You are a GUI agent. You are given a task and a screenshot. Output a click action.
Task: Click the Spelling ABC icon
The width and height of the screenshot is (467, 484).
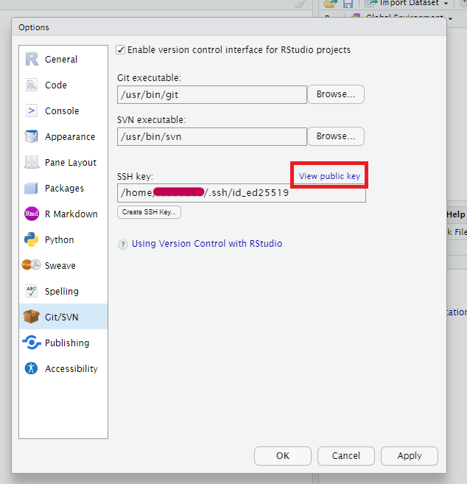pyautogui.click(x=32, y=292)
